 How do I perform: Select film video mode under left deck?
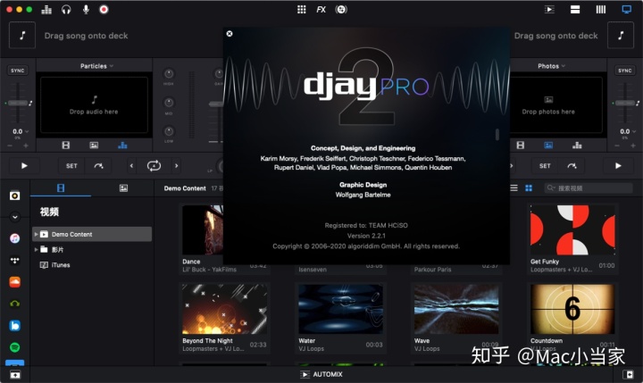point(65,146)
